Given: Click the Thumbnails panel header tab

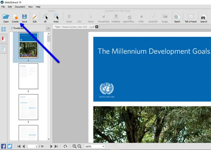Looking at the screenshot, I should 18,28.
